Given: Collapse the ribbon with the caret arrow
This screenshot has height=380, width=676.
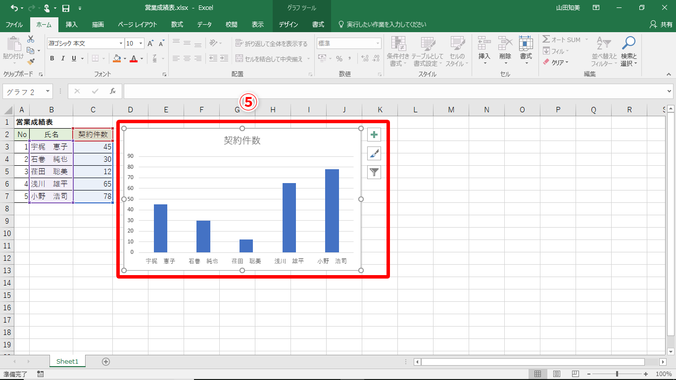Looking at the screenshot, I should [x=670, y=74].
